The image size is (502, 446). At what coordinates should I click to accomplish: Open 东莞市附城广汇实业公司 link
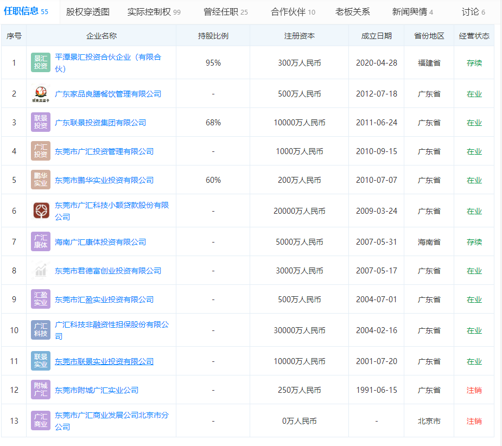[x=97, y=390]
